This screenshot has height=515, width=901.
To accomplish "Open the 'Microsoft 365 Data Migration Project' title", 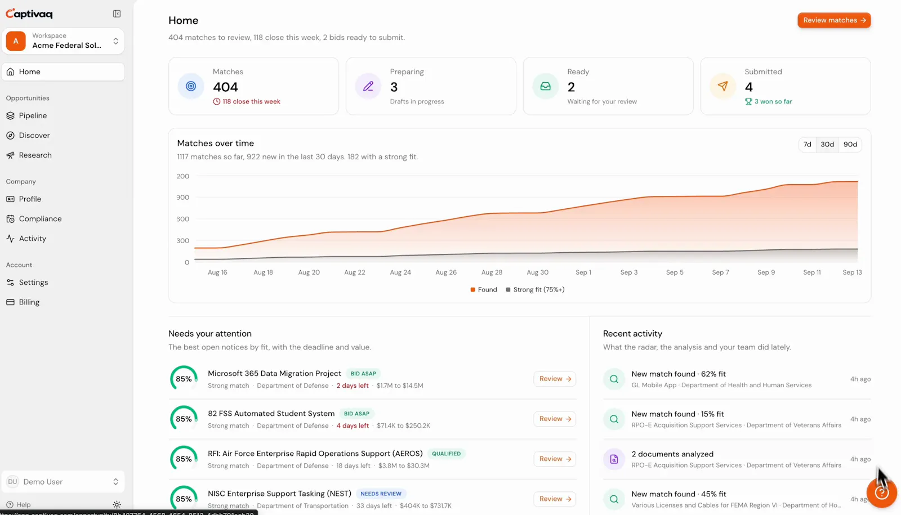I will coord(274,373).
